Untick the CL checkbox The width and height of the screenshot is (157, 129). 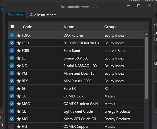(12, 111)
